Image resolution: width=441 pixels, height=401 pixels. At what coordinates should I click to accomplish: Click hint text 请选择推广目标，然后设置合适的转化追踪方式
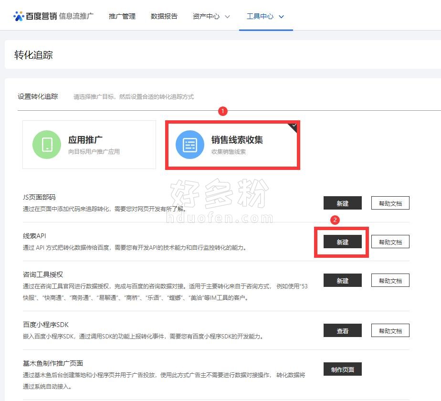click(x=134, y=97)
